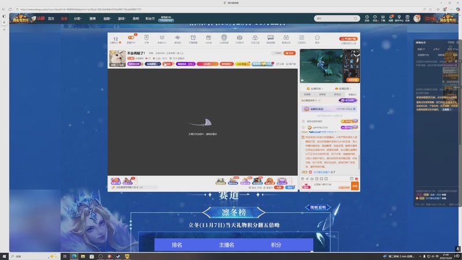This screenshot has width=462, height=260.
Task: Open the gear beside 钻粉纪念日 banner
Action: (x=355, y=109)
